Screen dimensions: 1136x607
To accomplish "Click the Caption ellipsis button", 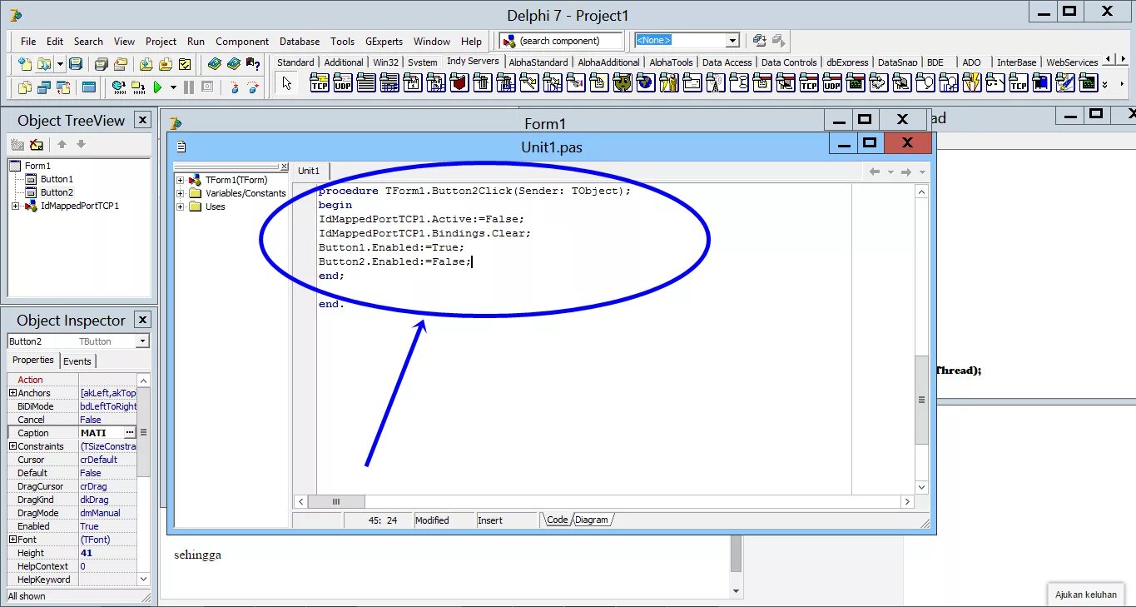I will [x=129, y=433].
